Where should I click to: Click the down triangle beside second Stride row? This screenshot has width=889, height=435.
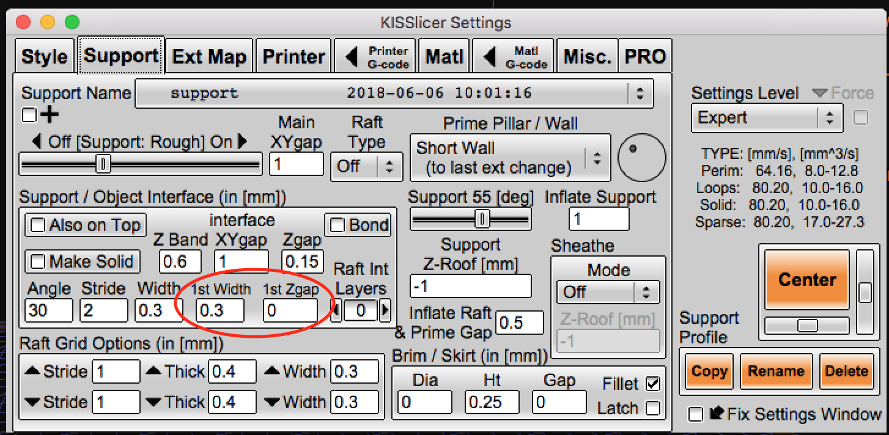32,402
